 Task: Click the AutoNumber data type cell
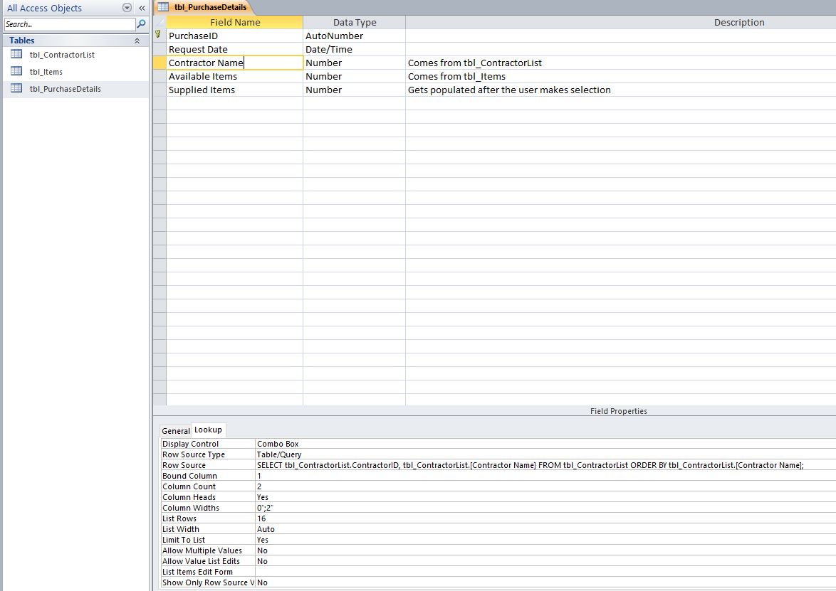pyautogui.click(x=354, y=36)
